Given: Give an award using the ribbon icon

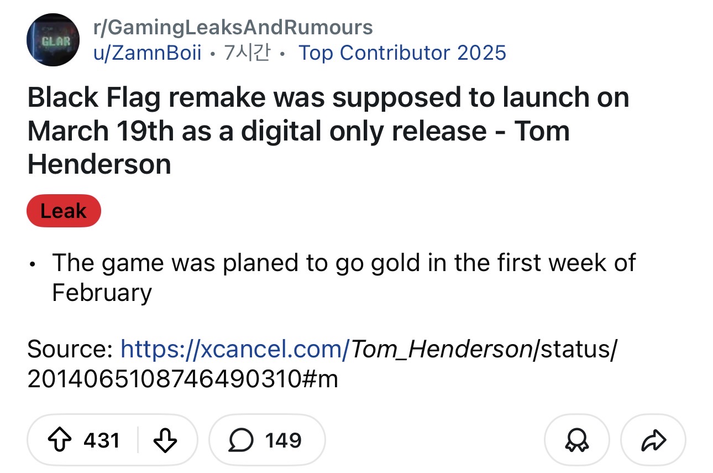Looking at the screenshot, I should [x=576, y=440].
